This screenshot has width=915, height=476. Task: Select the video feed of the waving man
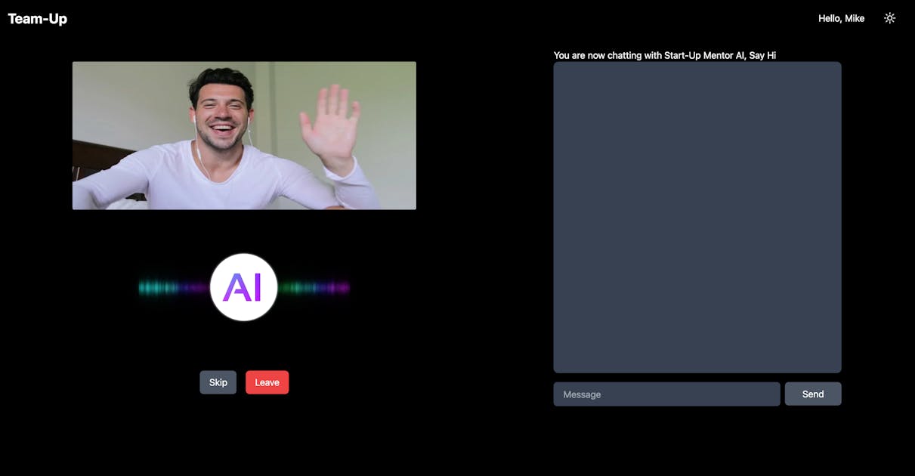tap(244, 135)
